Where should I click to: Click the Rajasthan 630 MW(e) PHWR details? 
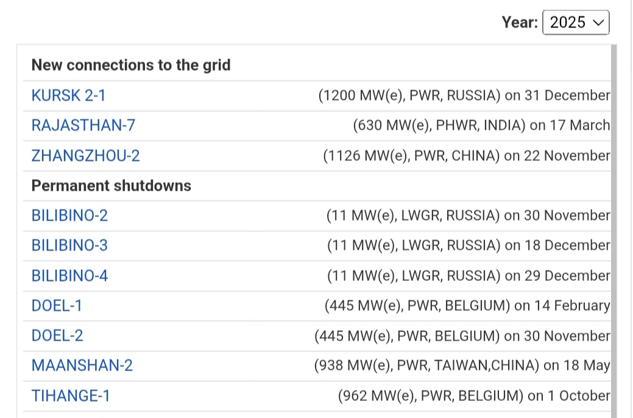[481, 126]
